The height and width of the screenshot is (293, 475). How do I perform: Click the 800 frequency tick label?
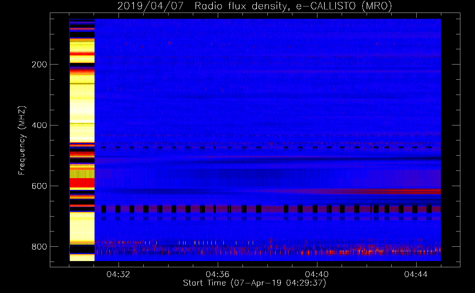(39, 247)
